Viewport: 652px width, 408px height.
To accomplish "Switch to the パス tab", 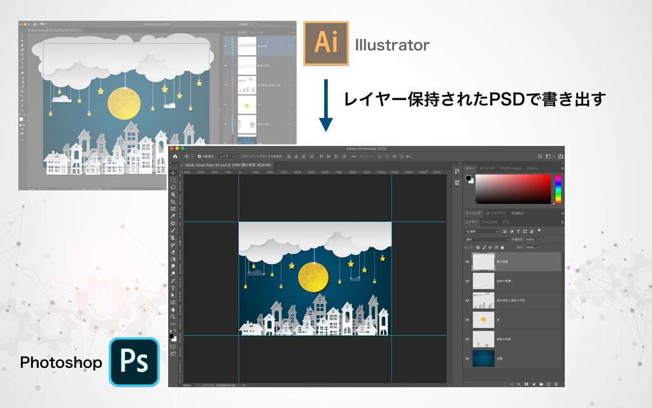I will pyautogui.click(x=506, y=222).
